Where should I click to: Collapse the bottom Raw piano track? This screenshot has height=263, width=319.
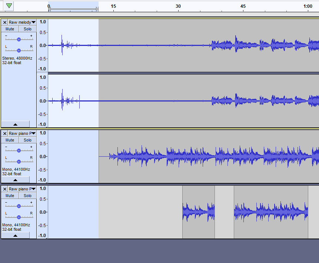pos(15,235)
